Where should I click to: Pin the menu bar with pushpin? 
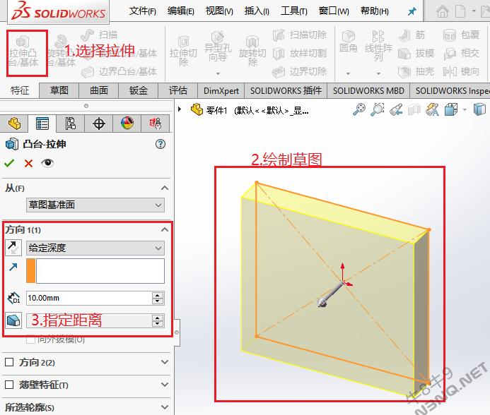[x=412, y=11]
